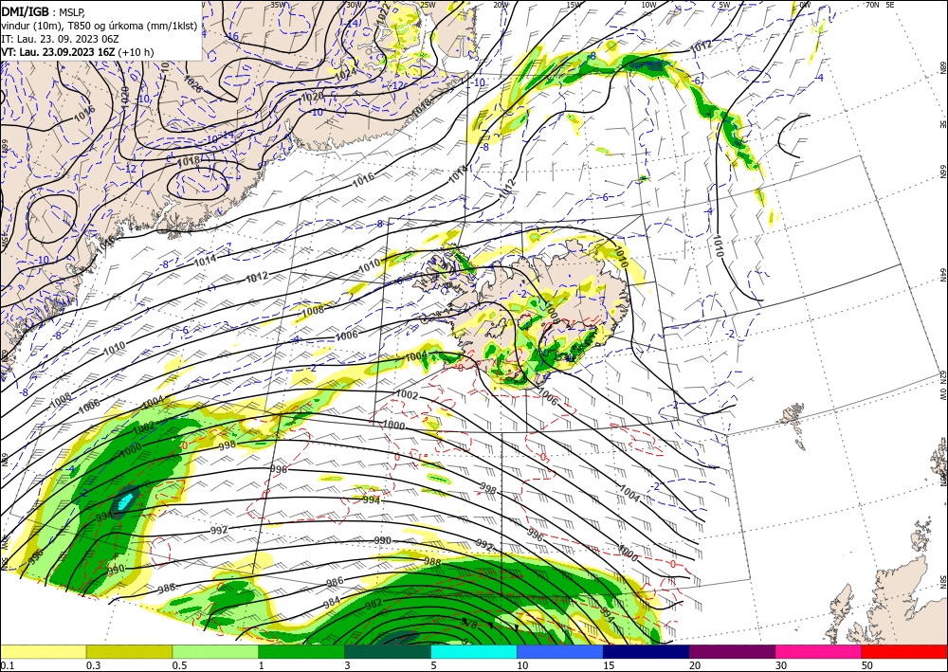This screenshot has height=672, width=948.
Task: Click the '0.5' legend value
Action: coord(179,665)
